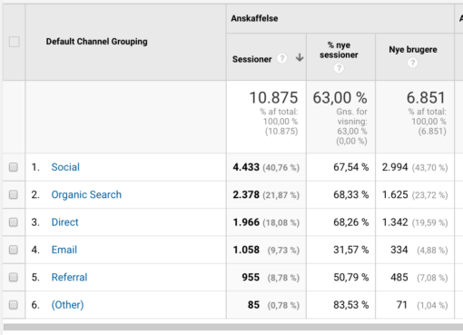Viewport: 463px width, 335px height.
Task: Open the Organic Search channel link
Action: click(86, 194)
